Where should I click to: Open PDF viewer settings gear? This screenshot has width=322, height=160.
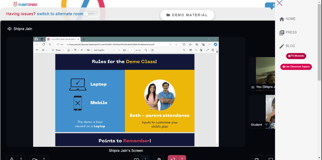213,50
